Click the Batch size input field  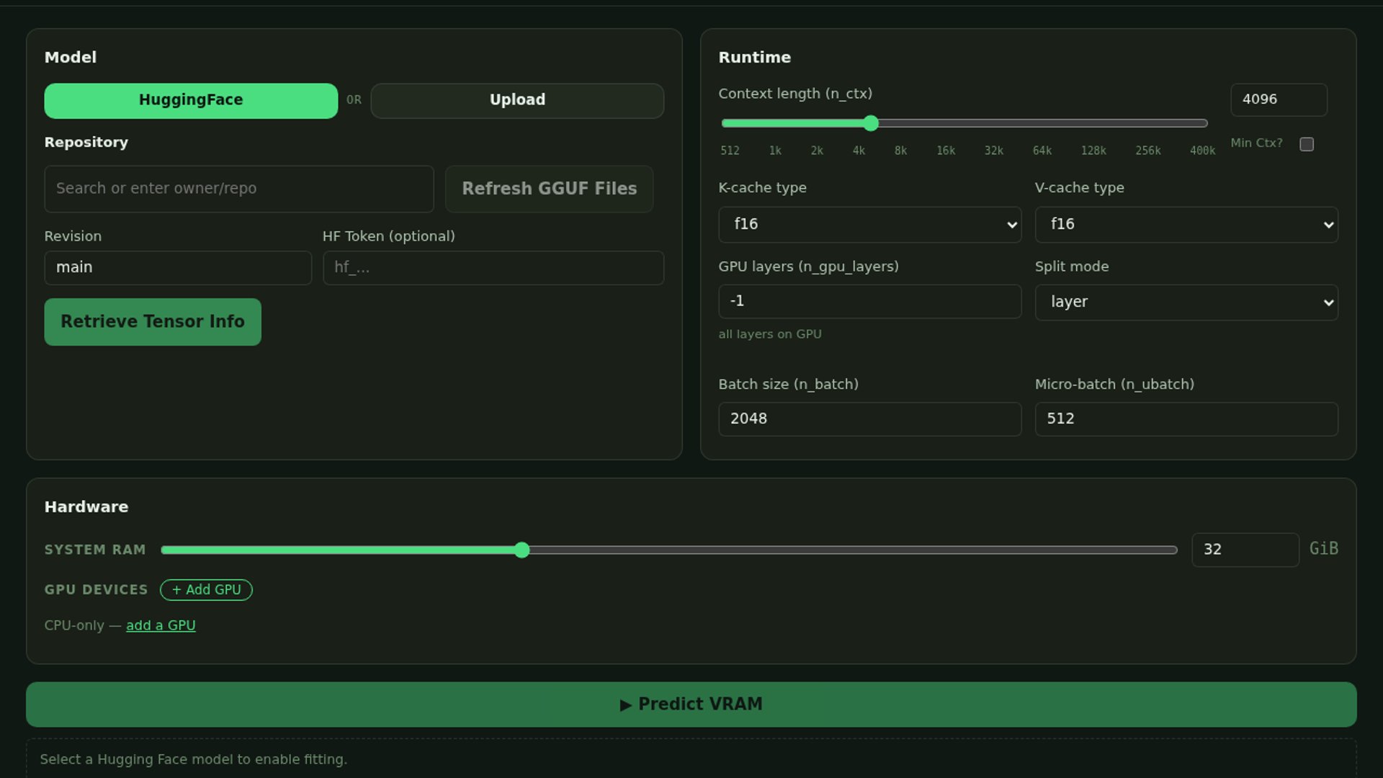pyautogui.click(x=869, y=419)
